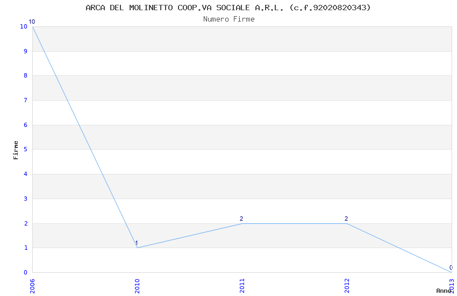Select the 2006 year label on the axis

point(32,286)
